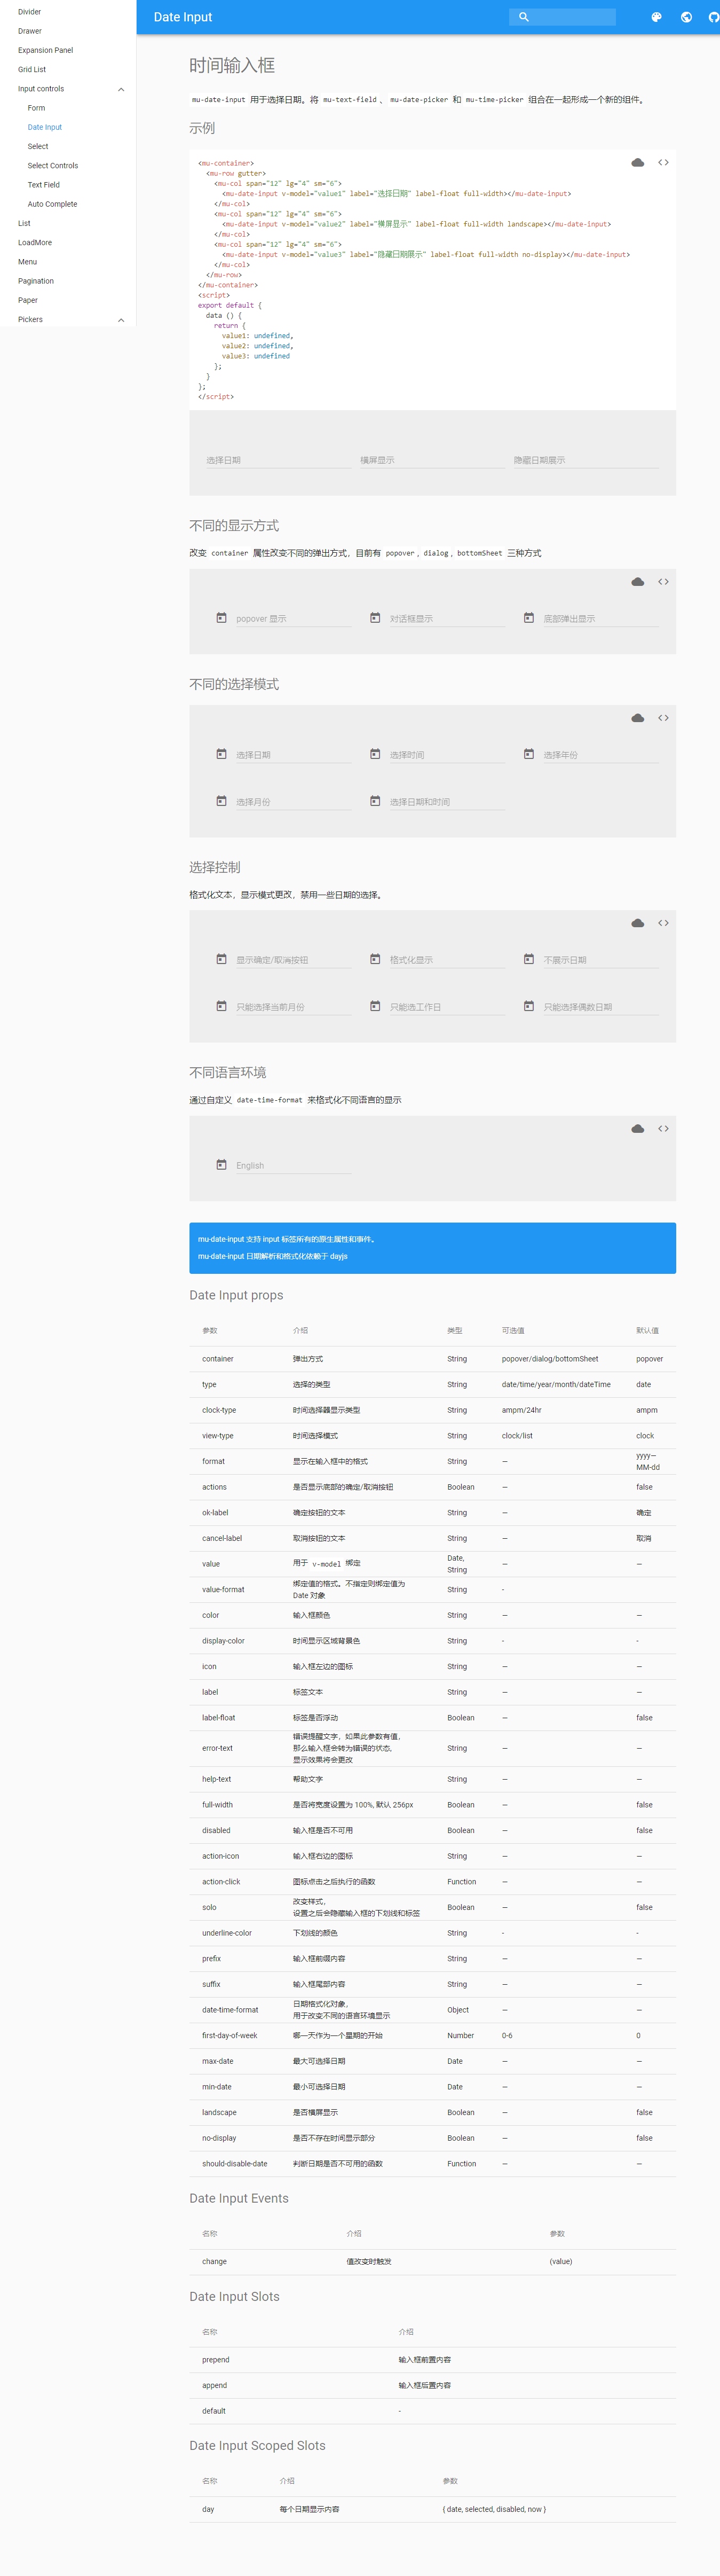Click the calendar icon beside 只能选择偶数日期
Viewport: 720px width, 2576px height.
[529, 1006]
